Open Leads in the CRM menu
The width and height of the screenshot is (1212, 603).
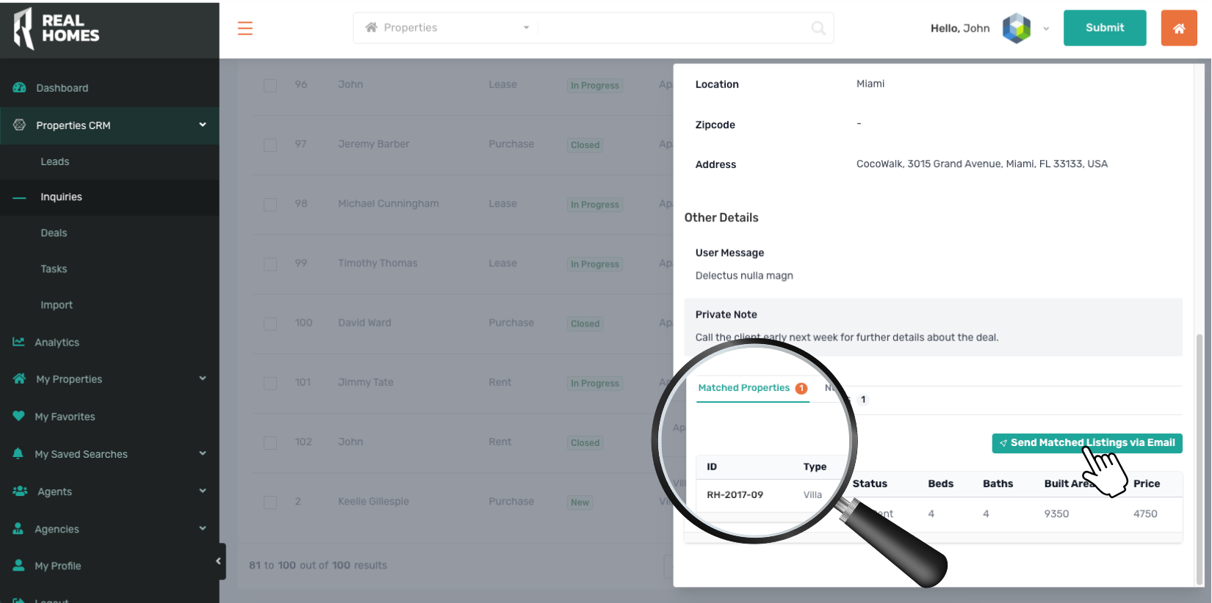(55, 161)
